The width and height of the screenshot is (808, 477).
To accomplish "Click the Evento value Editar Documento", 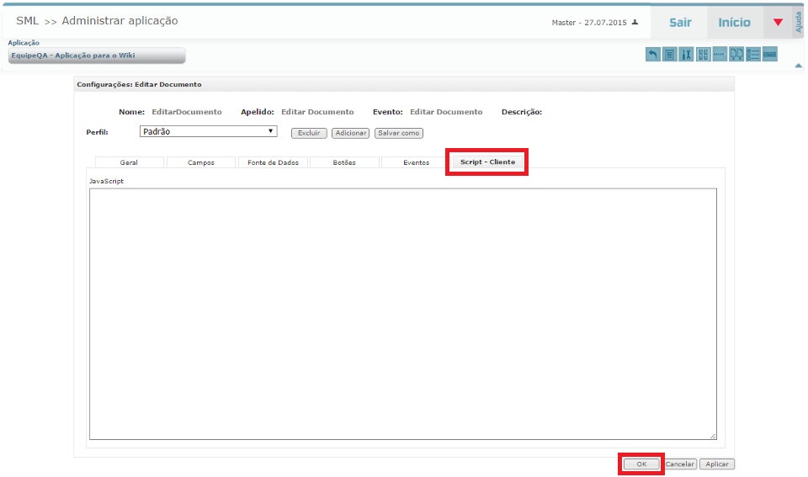I will (x=446, y=112).
